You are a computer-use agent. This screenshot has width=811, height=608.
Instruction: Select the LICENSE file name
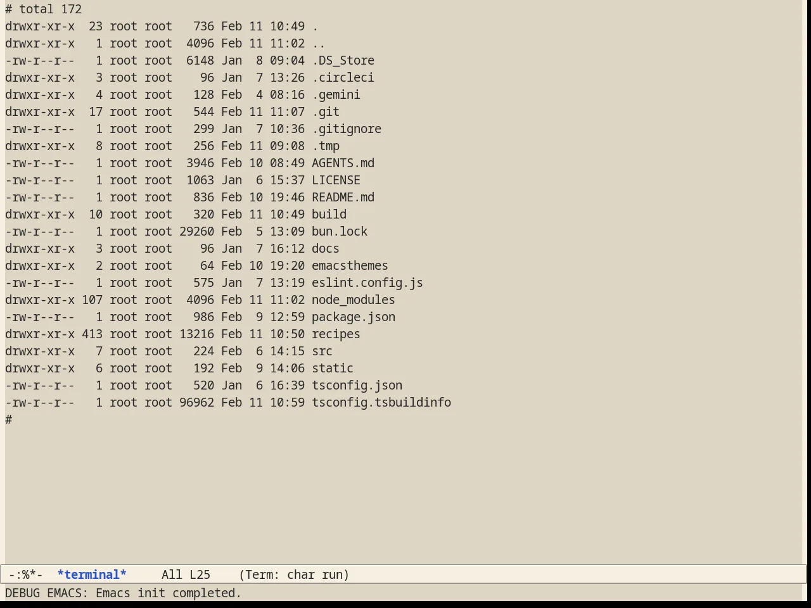click(x=336, y=180)
